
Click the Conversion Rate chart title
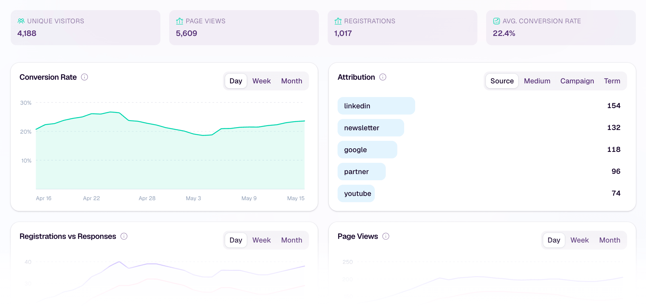pyautogui.click(x=48, y=77)
